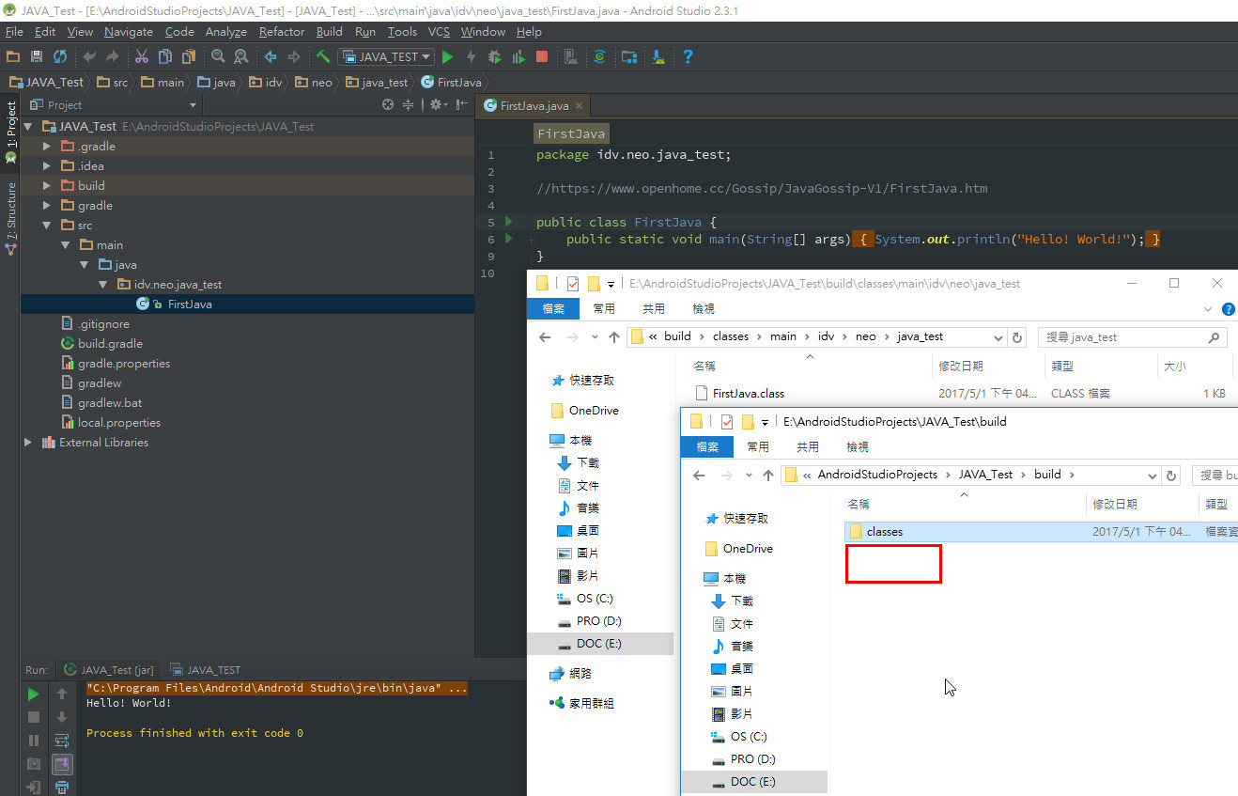Collapse the src folder node
This screenshot has height=796, width=1238.
[x=46, y=226]
